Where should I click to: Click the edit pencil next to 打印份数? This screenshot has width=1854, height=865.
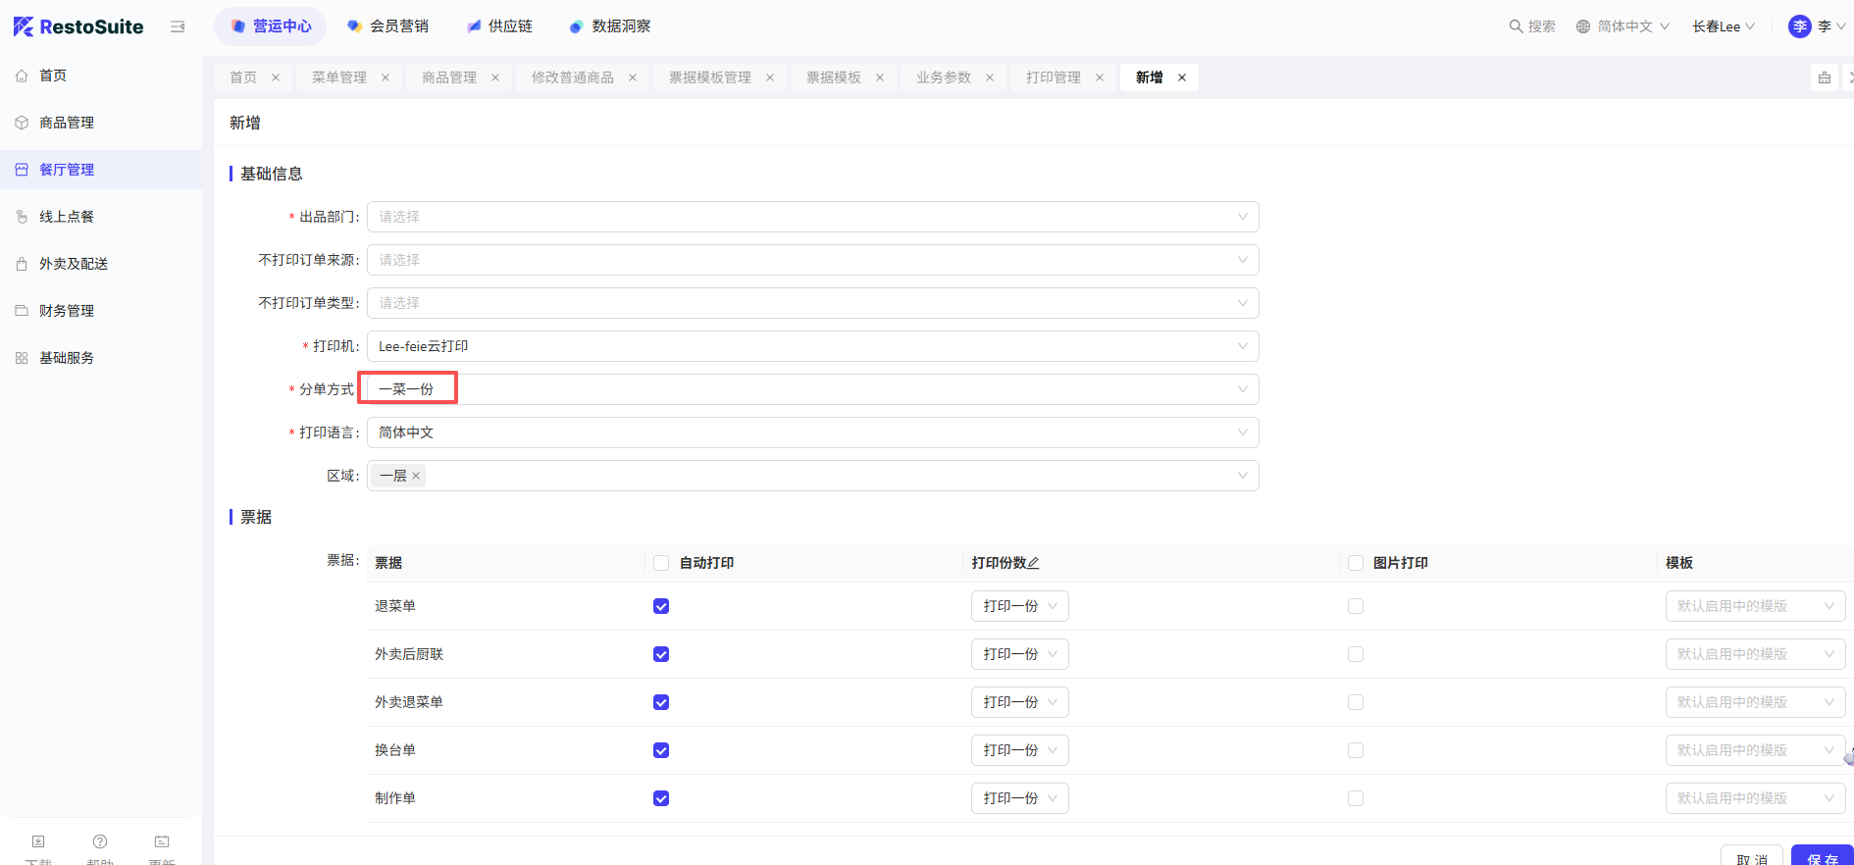point(1033,563)
